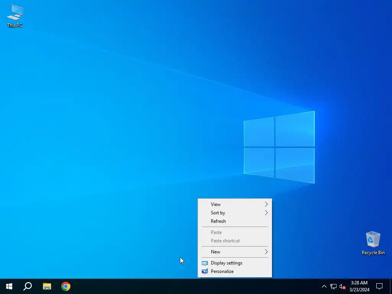Viewport: 392px width, 294px height.
Task: Select the Recycle Bin desktop icon
Action: click(373, 243)
